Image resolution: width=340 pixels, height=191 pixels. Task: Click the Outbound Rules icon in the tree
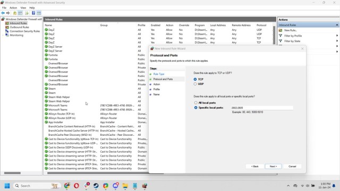click(7, 27)
